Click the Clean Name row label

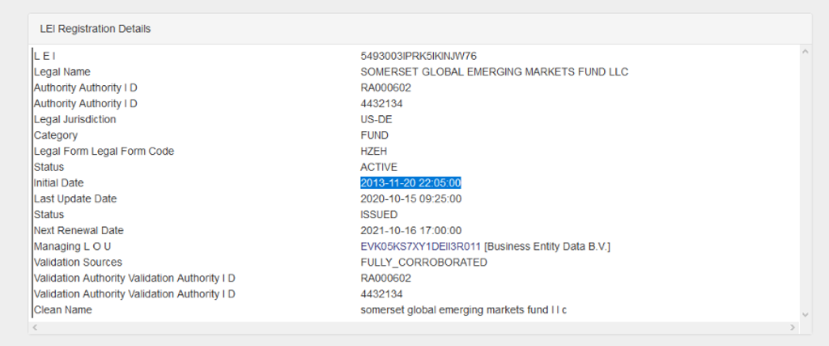point(62,310)
